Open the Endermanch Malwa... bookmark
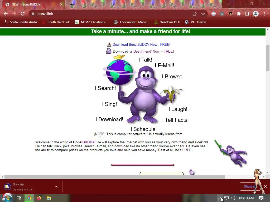The width and height of the screenshot is (270, 202). pyautogui.click(x=132, y=22)
